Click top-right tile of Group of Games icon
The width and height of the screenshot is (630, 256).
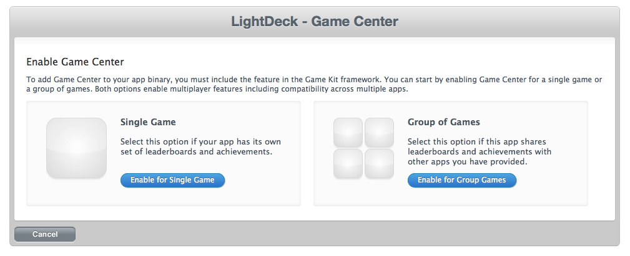point(379,132)
